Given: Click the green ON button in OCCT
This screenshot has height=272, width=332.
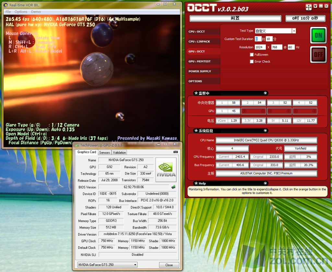Looking at the screenshot, I should click(318, 35).
